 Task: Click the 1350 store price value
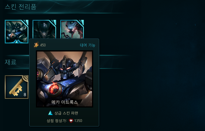click(x=78, y=121)
